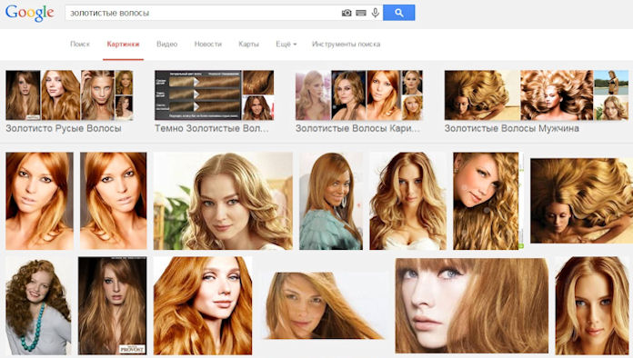
Task: Open Инструменты поиска options
Action: (x=346, y=44)
